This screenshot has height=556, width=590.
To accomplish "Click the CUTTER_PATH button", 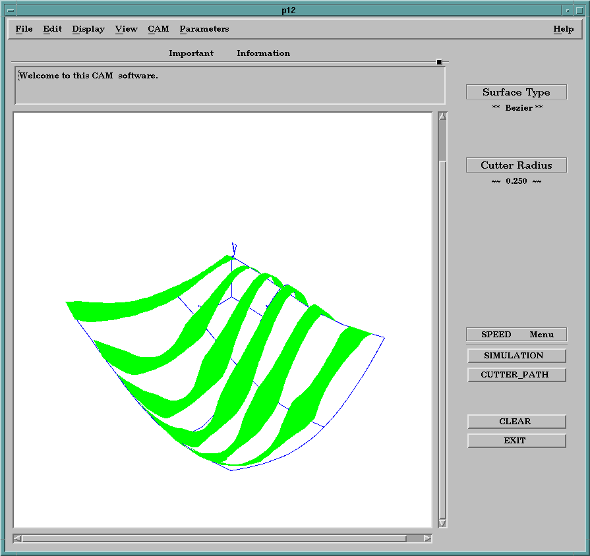I will tap(517, 375).
